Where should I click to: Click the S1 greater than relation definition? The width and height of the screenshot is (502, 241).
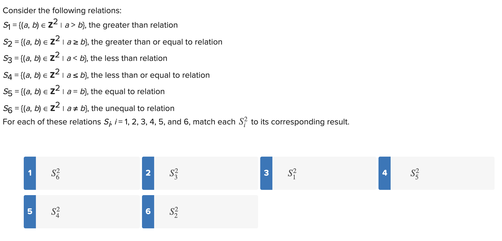[90, 24]
